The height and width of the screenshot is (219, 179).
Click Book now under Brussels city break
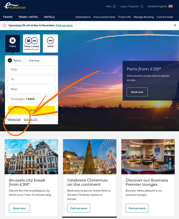(19, 208)
